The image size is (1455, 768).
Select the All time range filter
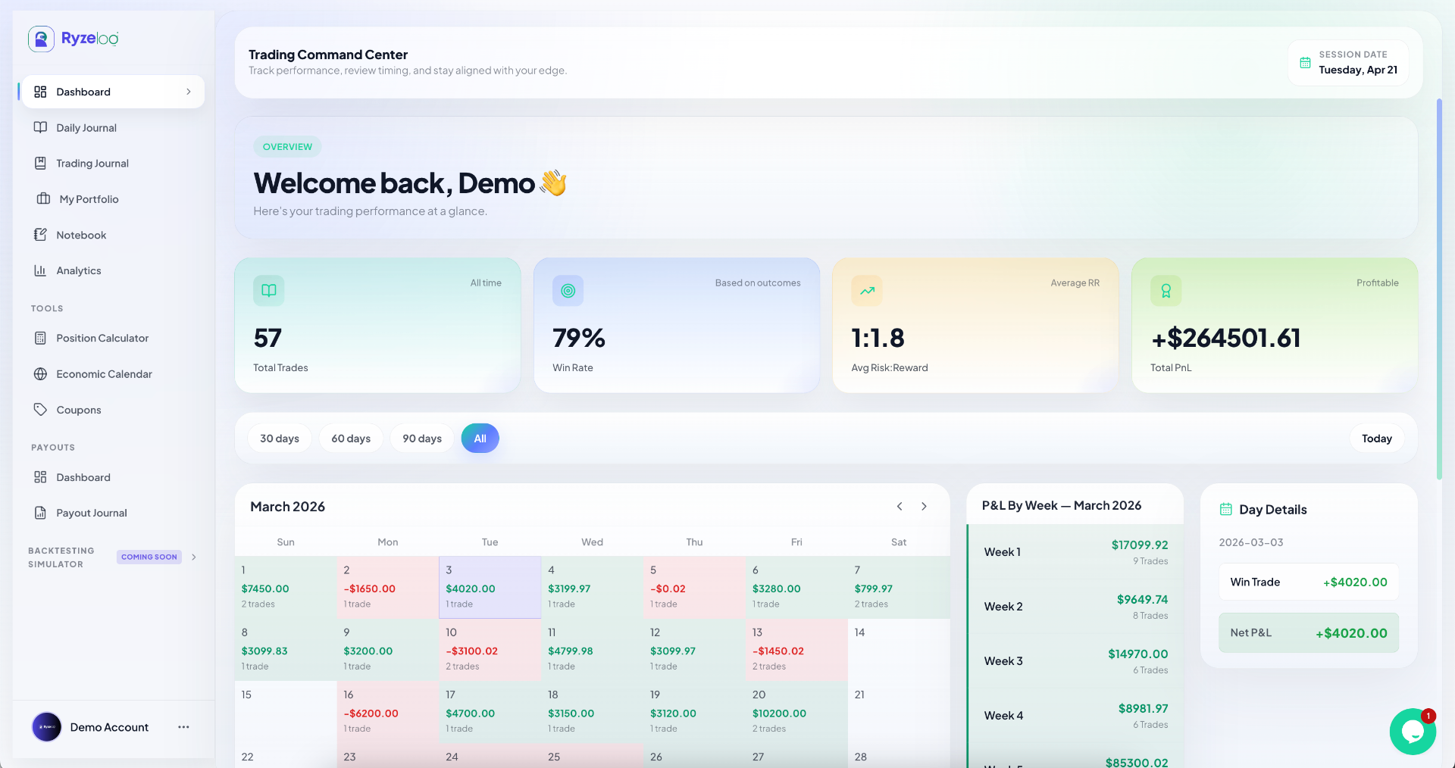click(x=480, y=439)
